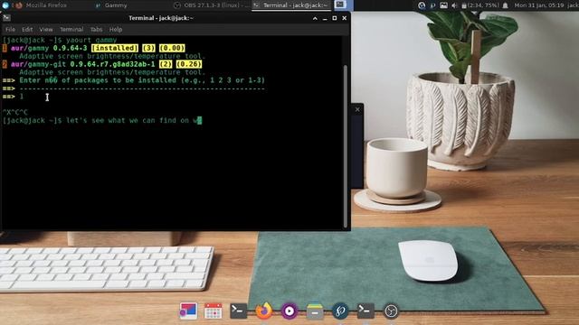Open the View menu in Terminal
Image resolution: width=579 pixels, height=325 pixels.
(x=46, y=29)
